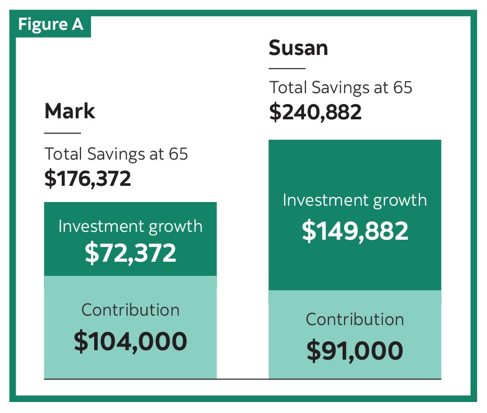Select Susan's "Investment growth" label

pyautogui.click(x=355, y=200)
